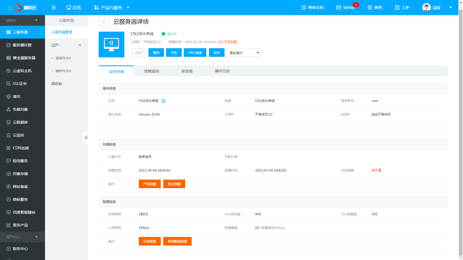Screen dimensions: 463x260
Task: Open the 费用 billing icon
Action: click(370, 8)
